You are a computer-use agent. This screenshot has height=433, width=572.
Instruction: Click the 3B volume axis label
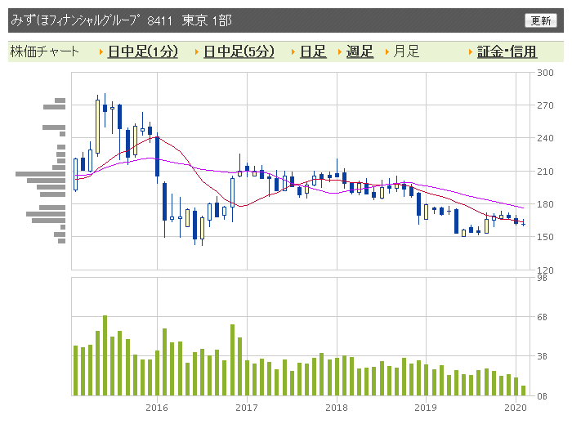pos(542,356)
